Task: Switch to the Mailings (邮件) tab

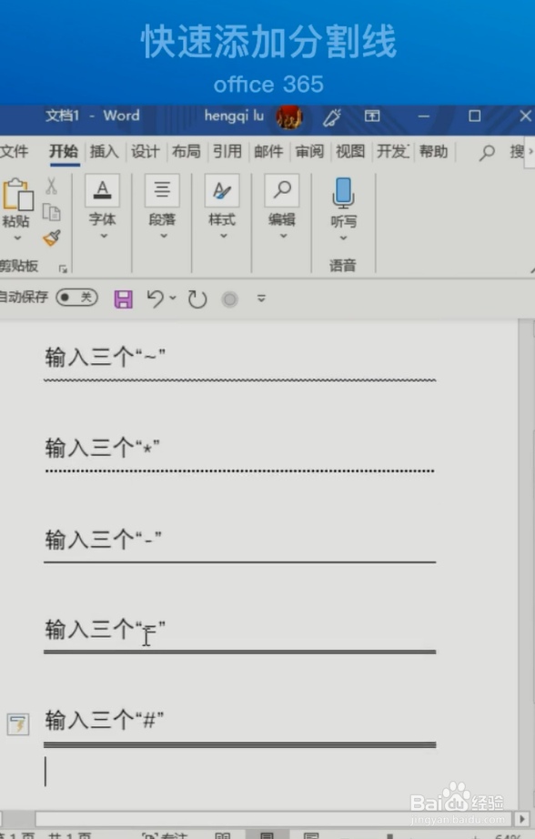Action: (x=268, y=151)
